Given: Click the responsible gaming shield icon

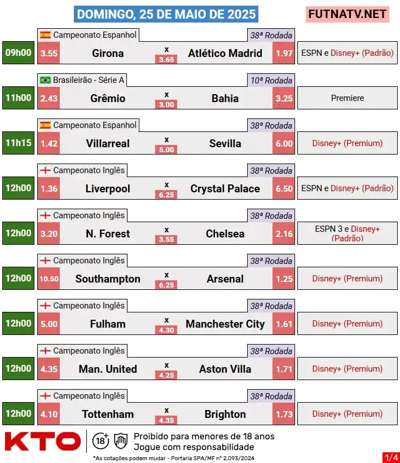Looking at the screenshot, I should click(121, 441).
